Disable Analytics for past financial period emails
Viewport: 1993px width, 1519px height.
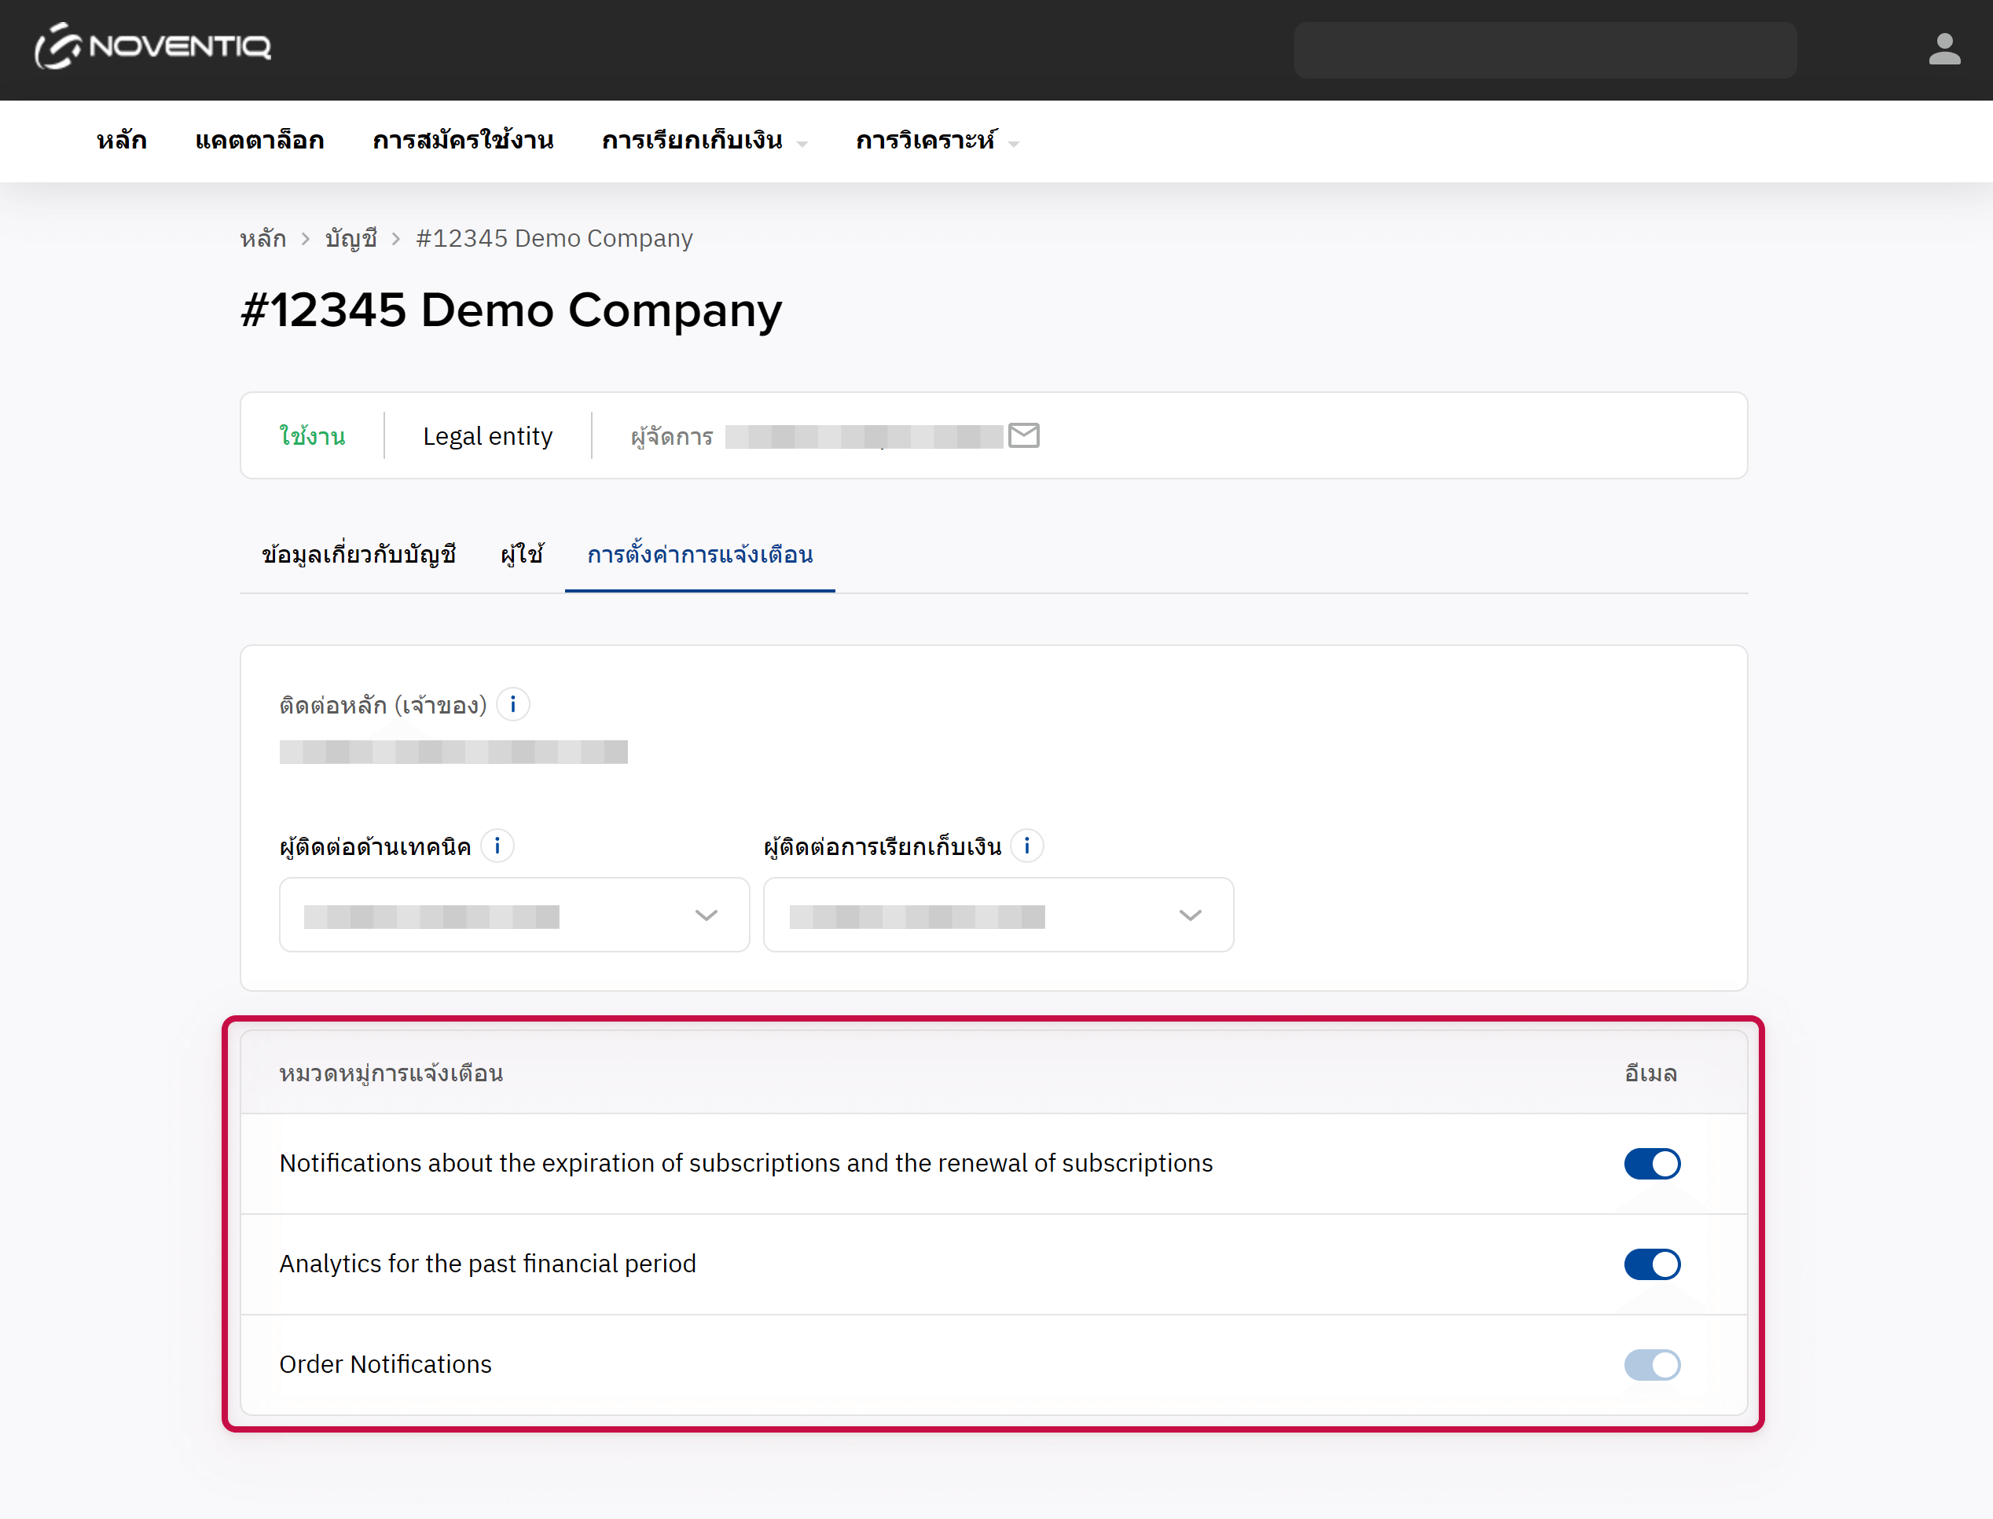tap(1651, 1264)
